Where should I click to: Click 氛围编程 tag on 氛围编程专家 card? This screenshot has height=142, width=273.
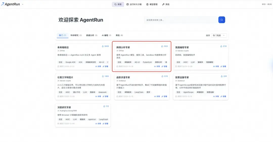pyautogui.click(x=210, y=62)
